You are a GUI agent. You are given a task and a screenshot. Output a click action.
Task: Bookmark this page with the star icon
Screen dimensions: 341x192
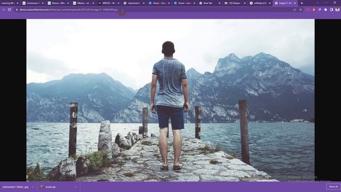tap(301, 10)
